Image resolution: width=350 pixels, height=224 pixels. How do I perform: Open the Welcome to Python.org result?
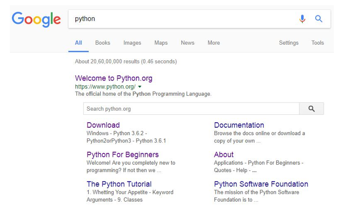tap(114, 78)
